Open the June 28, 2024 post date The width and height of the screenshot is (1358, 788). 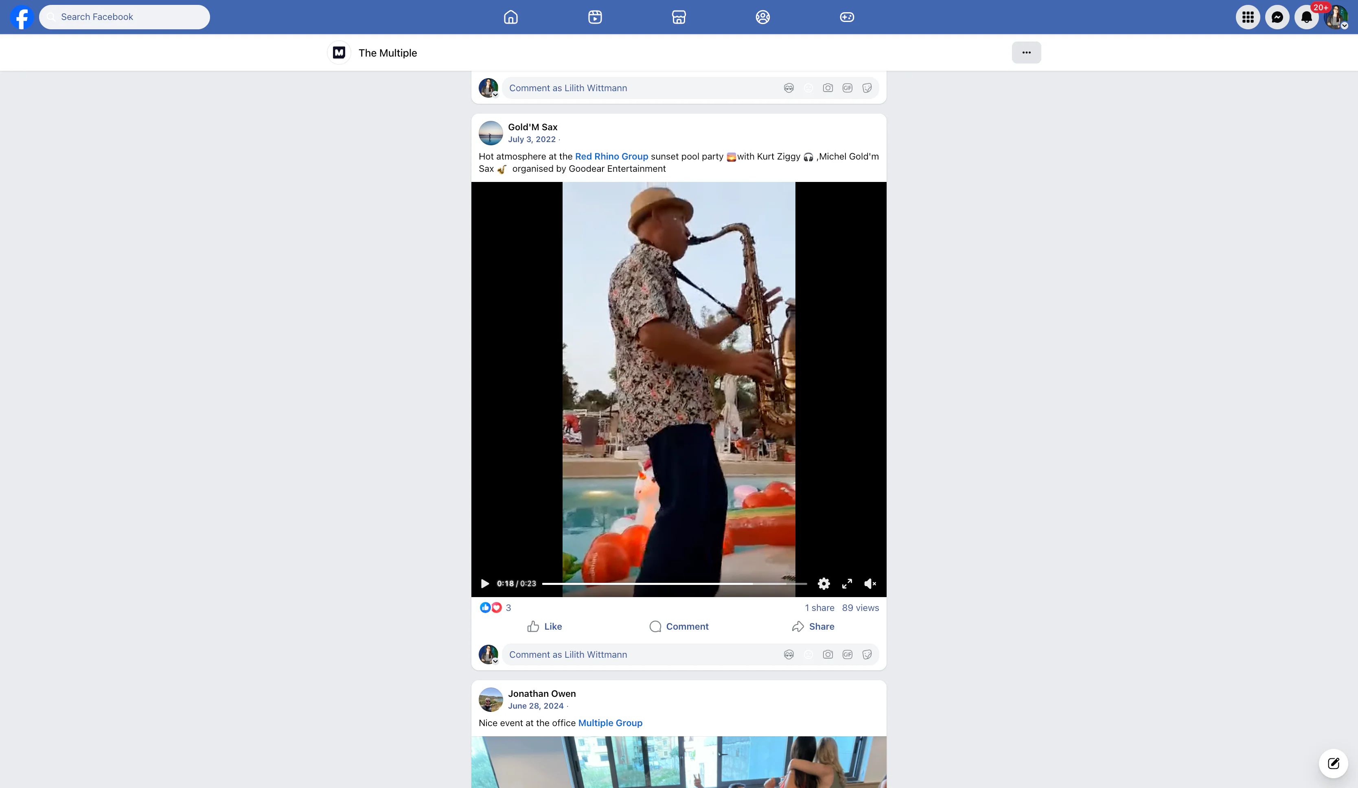coord(536,705)
